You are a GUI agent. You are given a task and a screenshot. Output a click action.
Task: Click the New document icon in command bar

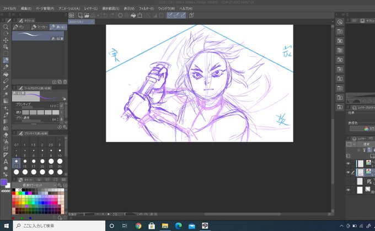click(x=81, y=15)
